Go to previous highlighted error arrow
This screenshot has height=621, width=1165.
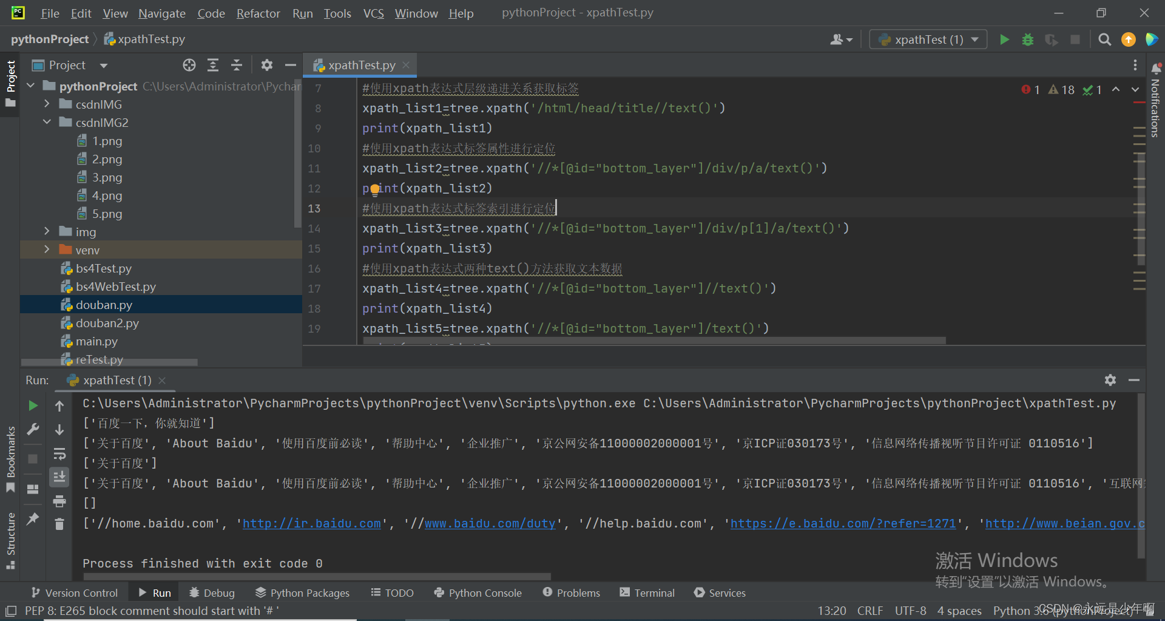pyautogui.click(x=1116, y=90)
